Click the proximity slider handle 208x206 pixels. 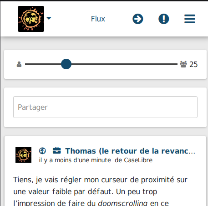66,64
